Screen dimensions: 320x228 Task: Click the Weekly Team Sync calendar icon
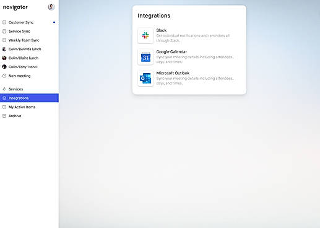tap(4, 40)
